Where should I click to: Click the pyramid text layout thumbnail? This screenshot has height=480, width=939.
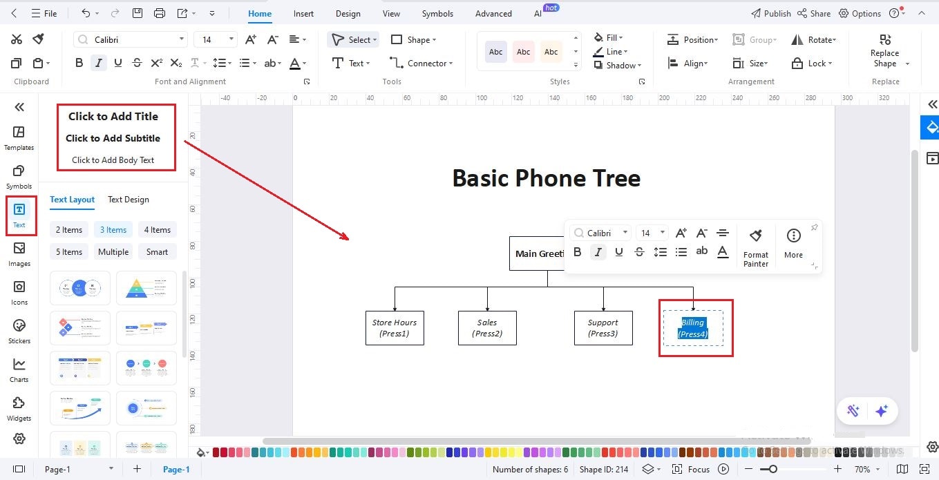[146, 288]
